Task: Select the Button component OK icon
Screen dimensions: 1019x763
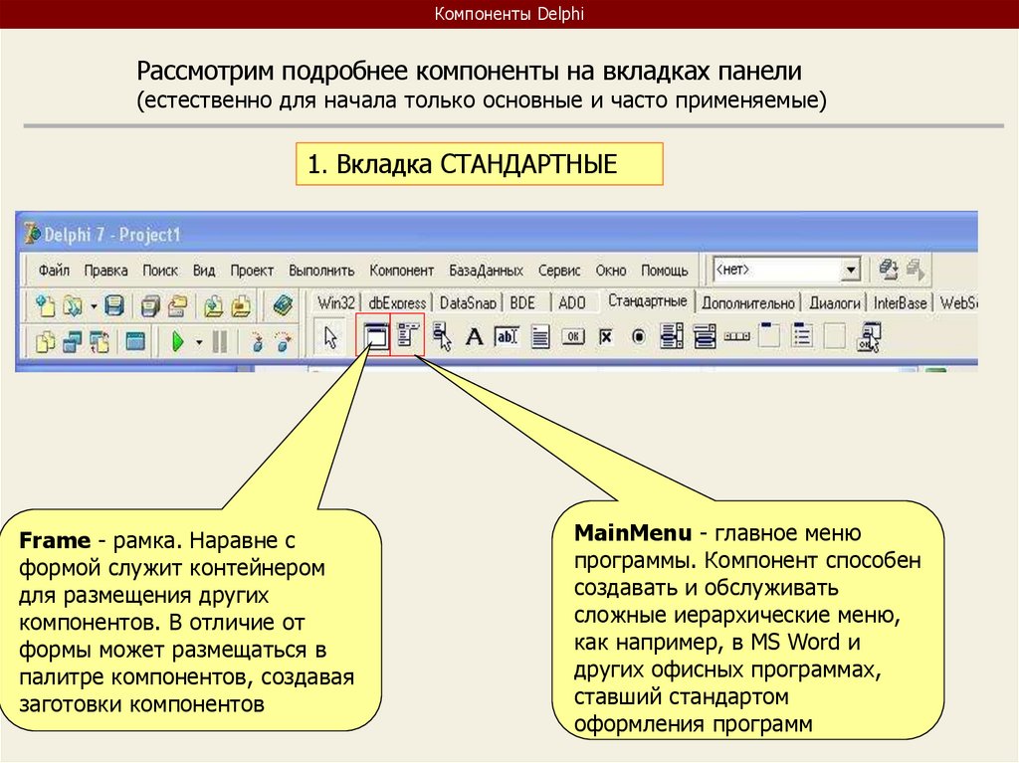Action: click(572, 336)
